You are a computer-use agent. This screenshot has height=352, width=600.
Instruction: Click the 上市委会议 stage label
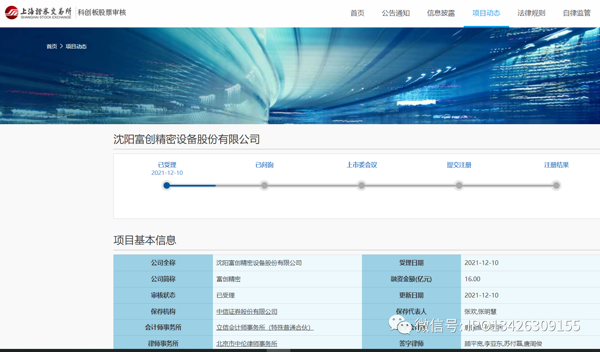pos(362,165)
